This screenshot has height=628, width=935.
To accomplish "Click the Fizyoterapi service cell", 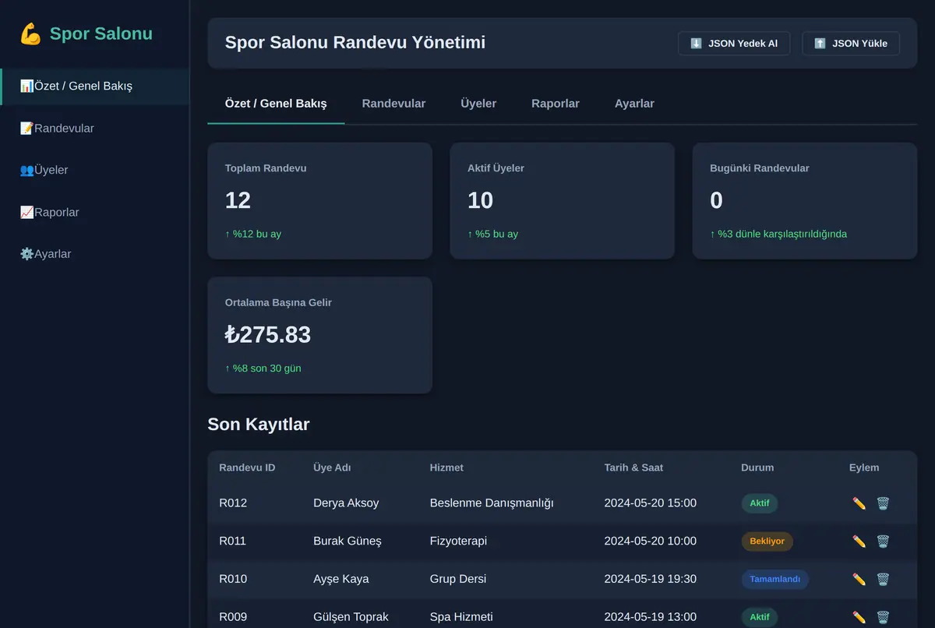I will point(458,542).
